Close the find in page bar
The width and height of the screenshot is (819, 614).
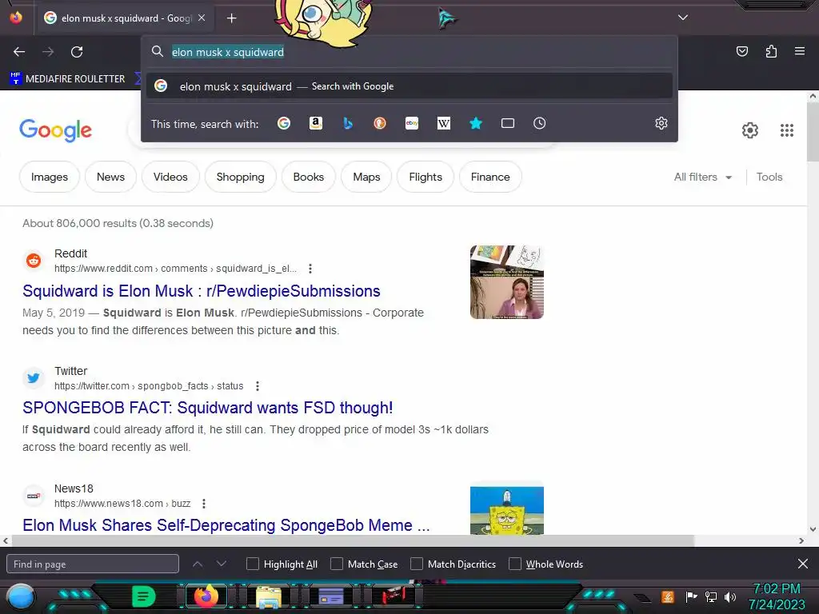point(803,564)
